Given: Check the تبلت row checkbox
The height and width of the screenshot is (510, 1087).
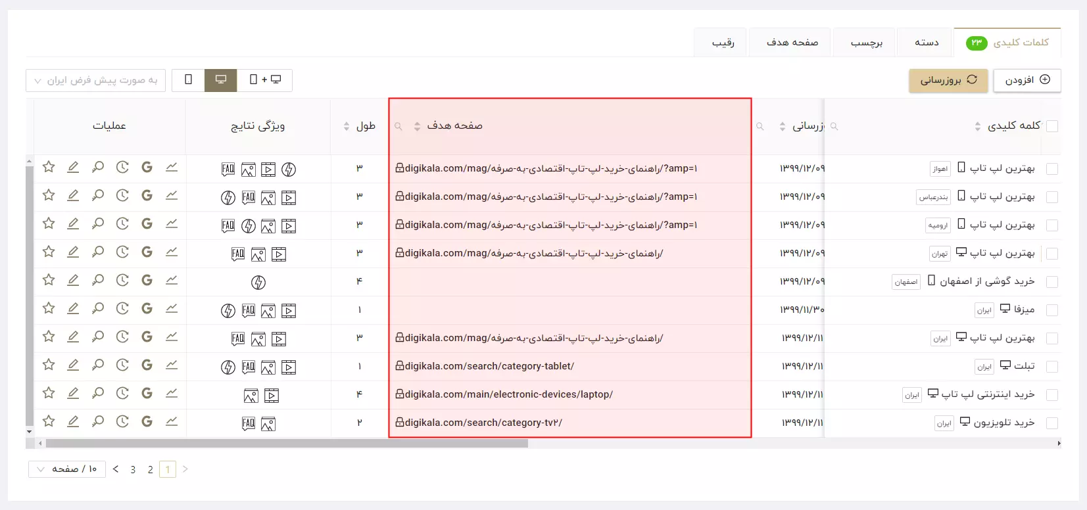Looking at the screenshot, I should point(1052,367).
